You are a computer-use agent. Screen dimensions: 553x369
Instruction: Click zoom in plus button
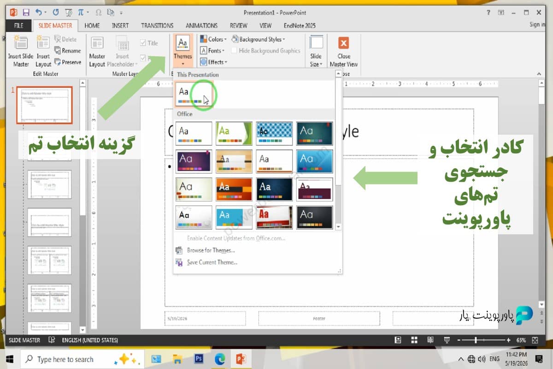point(508,340)
